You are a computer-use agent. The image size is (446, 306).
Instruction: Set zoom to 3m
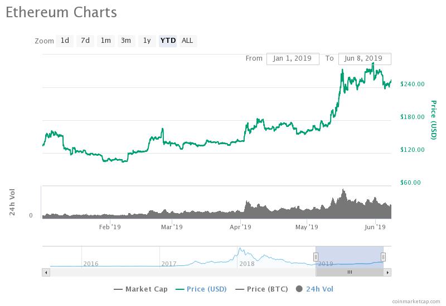126,41
